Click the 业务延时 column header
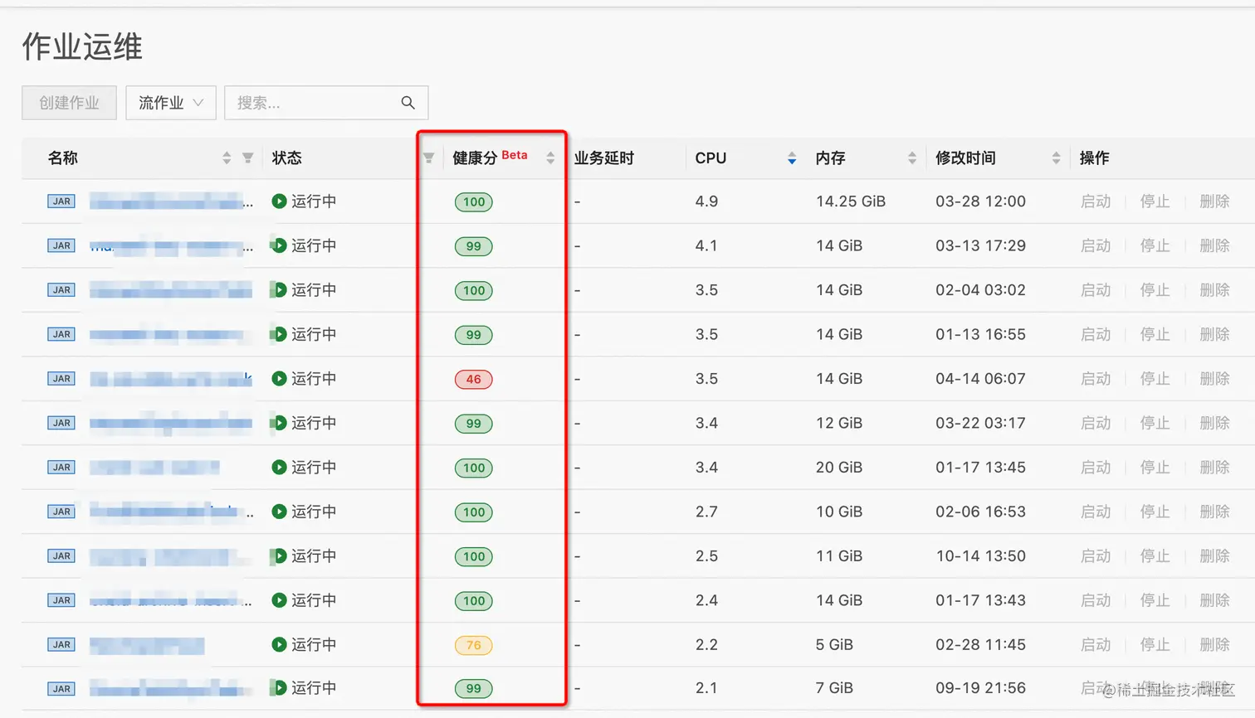The width and height of the screenshot is (1255, 718). click(x=604, y=158)
